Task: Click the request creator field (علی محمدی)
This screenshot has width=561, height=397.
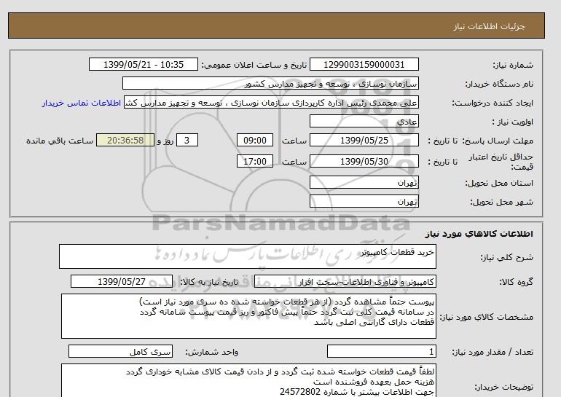Action: (271, 102)
